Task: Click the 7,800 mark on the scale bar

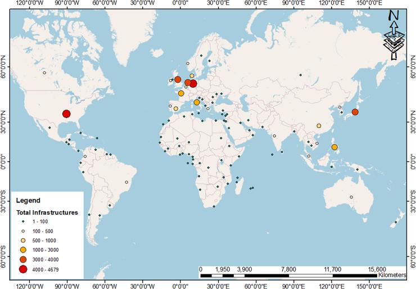Action: 288,269
